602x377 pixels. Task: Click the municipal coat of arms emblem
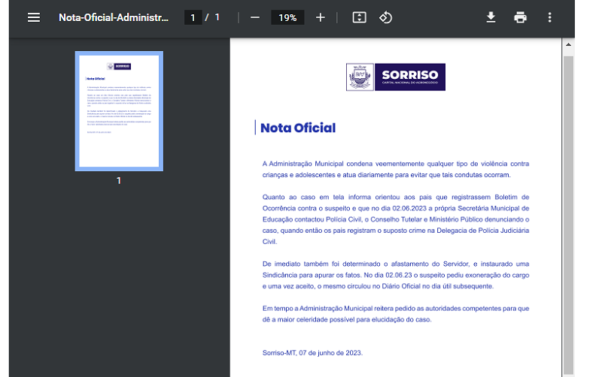click(360, 77)
